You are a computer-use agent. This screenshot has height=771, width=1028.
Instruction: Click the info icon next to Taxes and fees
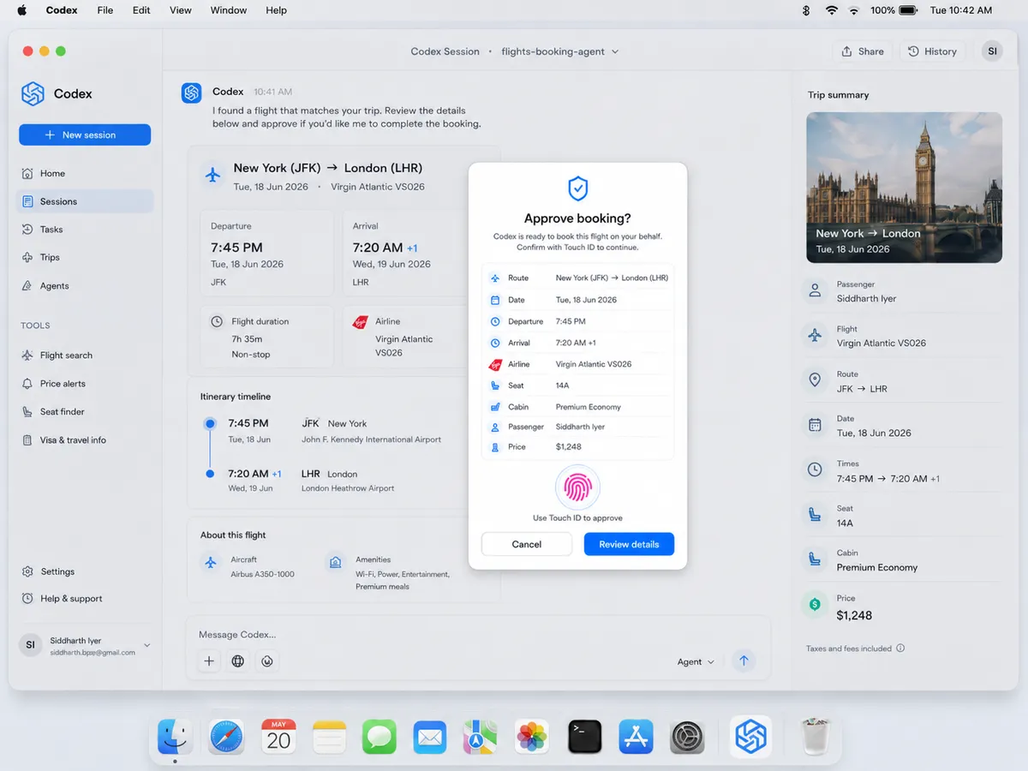point(900,648)
